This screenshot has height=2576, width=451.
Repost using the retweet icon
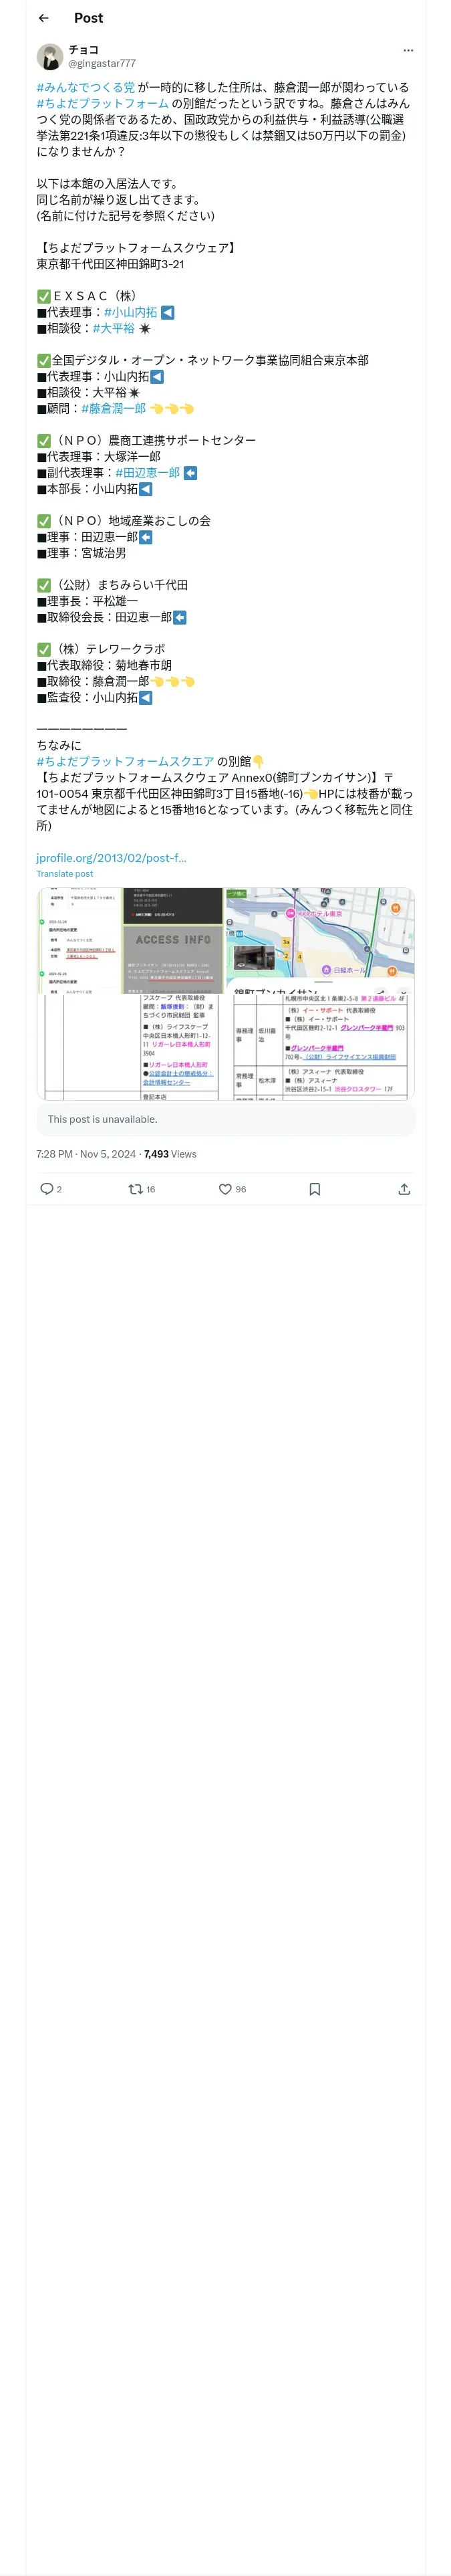pos(135,1189)
